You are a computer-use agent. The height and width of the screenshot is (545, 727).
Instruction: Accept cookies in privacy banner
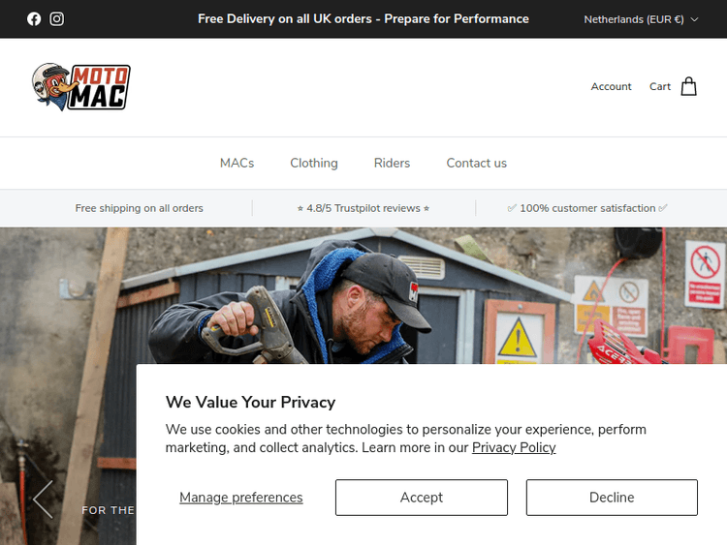pos(422,498)
